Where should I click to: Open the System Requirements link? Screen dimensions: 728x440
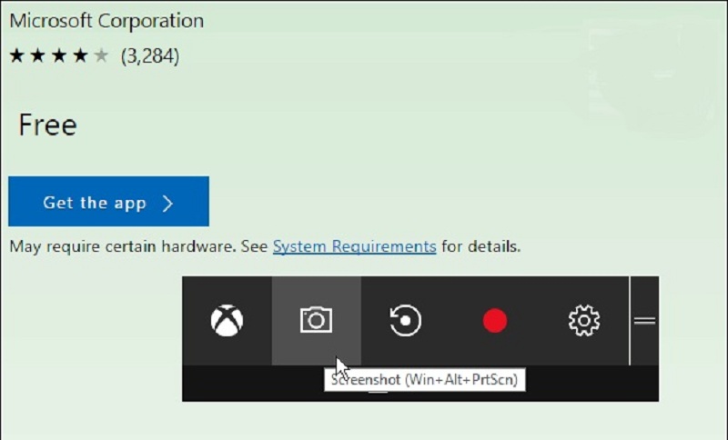(354, 246)
